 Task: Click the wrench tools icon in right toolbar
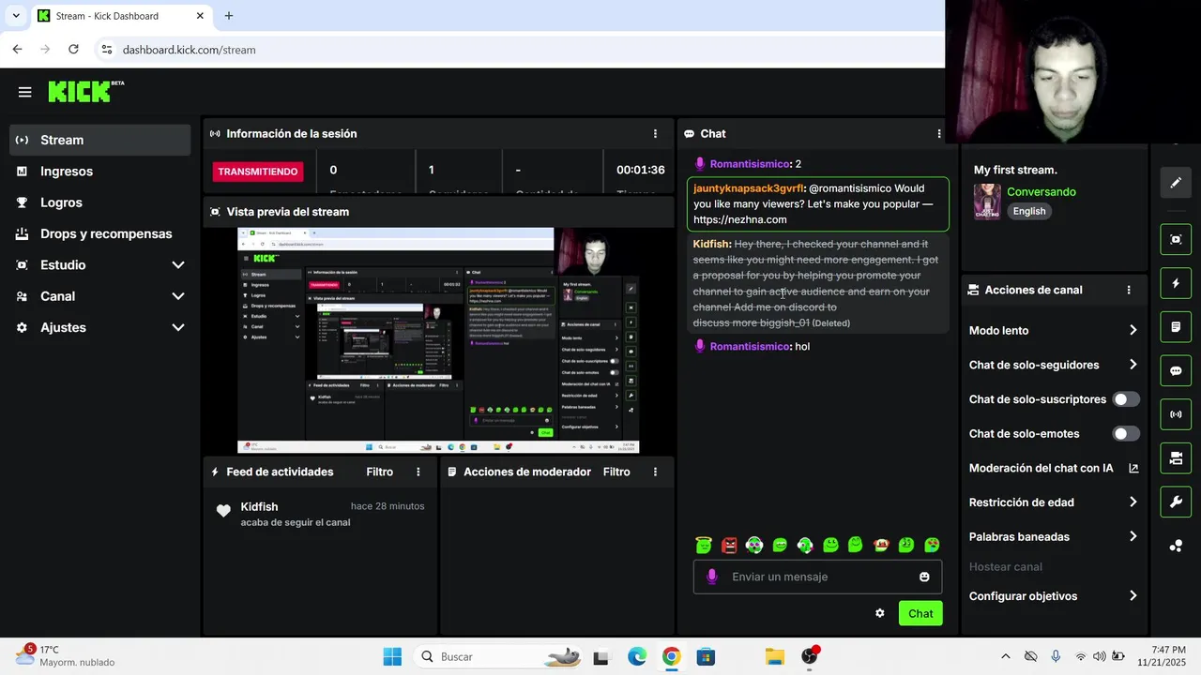point(1176,502)
